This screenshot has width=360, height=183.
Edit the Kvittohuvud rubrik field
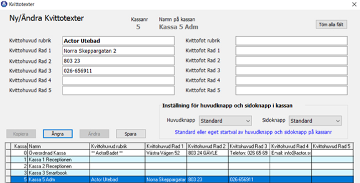tap(118, 41)
